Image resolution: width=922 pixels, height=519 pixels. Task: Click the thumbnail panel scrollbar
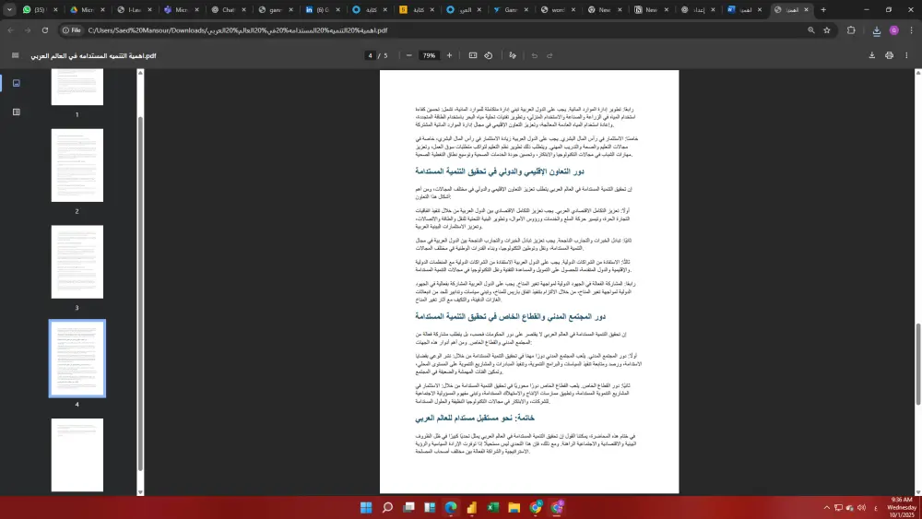coord(140,293)
